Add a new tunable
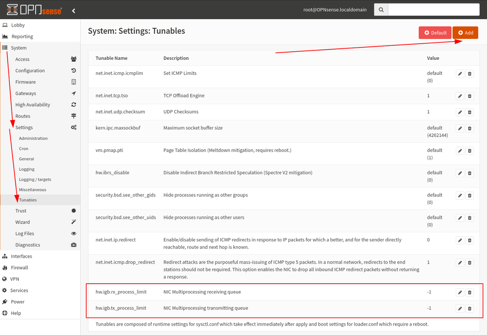The image size is (487, 335). [x=465, y=32]
